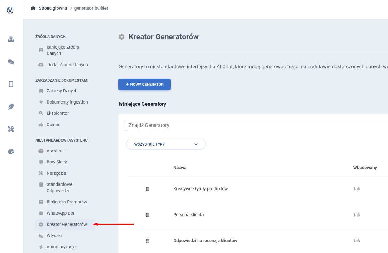This screenshot has height=253, width=388.
Task: Go to Strona główna breadcrumb link
Action: tap(53, 8)
